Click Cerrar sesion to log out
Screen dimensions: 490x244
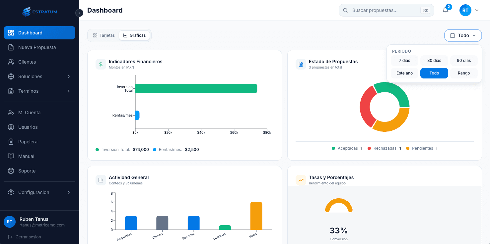pyautogui.click(x=25, y=237)
